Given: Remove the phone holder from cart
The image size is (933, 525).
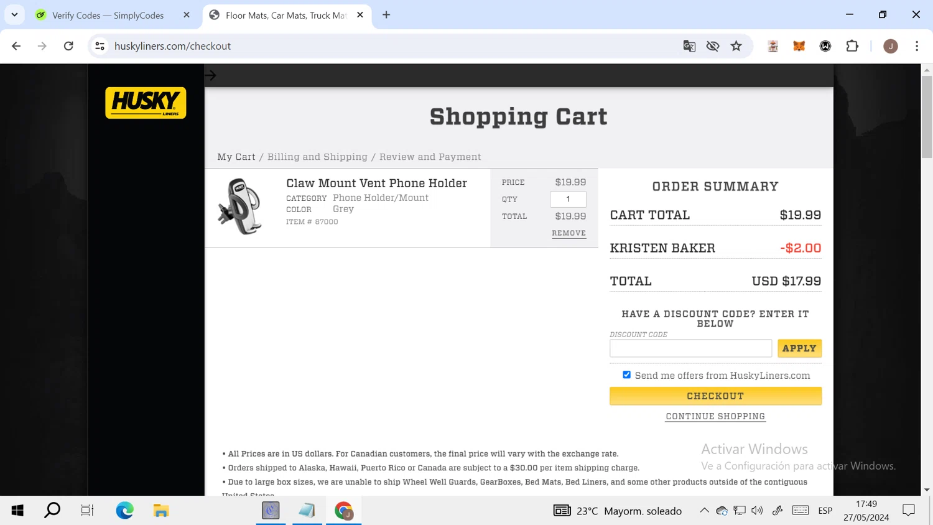Looking at the screenshot, I should [569, 233].
